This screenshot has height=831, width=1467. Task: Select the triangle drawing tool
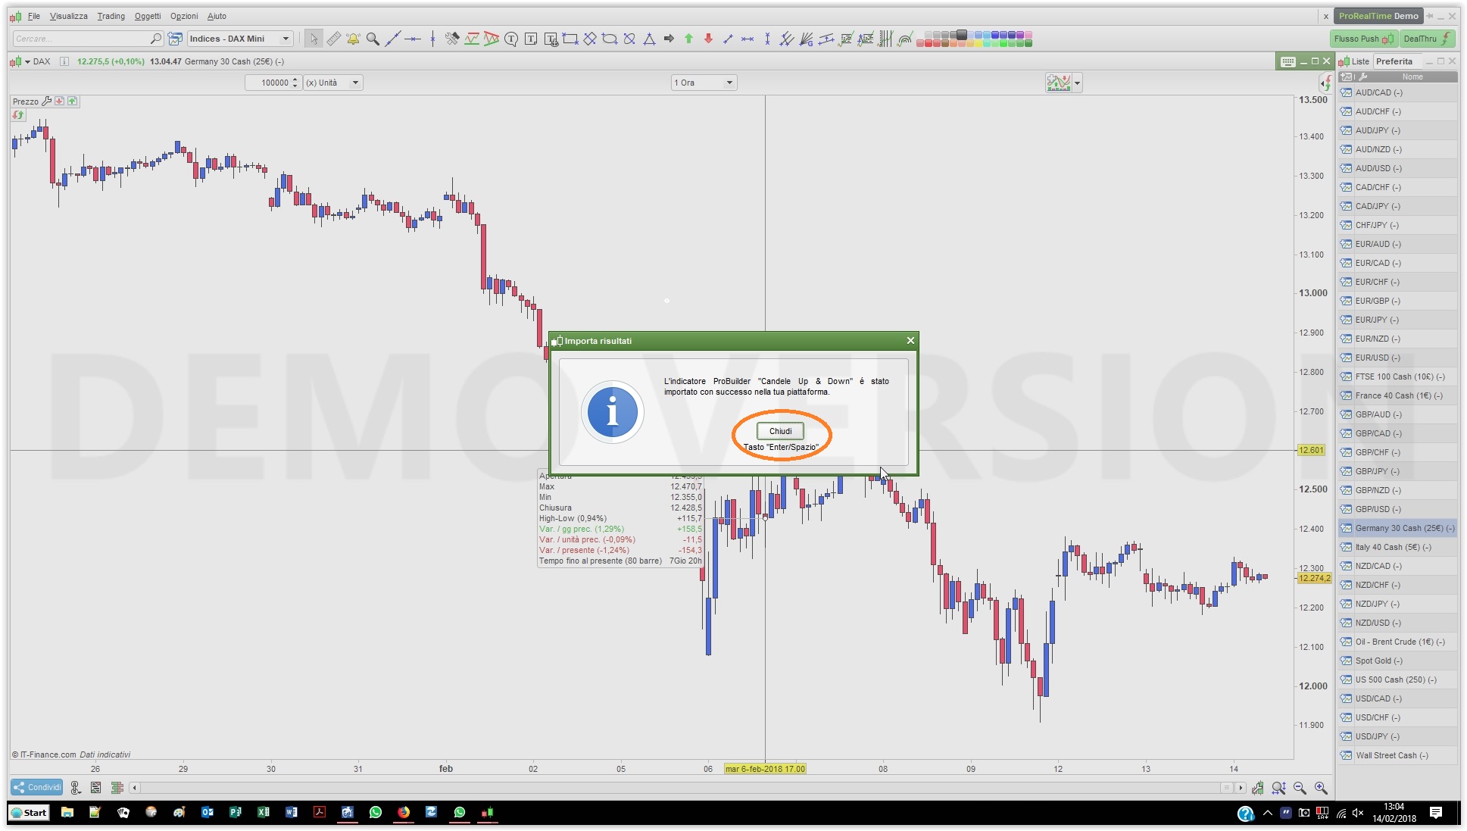click(649, 39)
